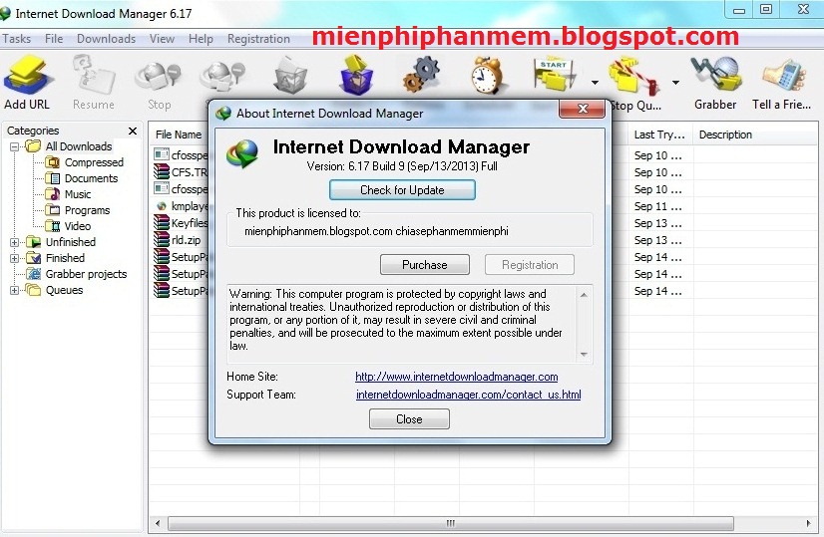Click license warning scroll down arrow
Image resolution: width=824 pixels, height=537 pixels.
point(584,355)
